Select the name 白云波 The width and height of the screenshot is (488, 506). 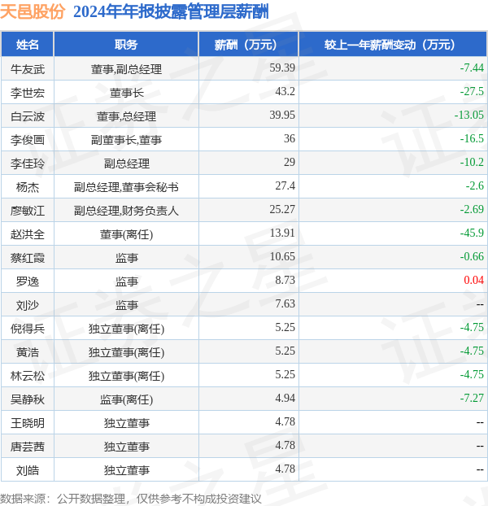click(28, 116)
